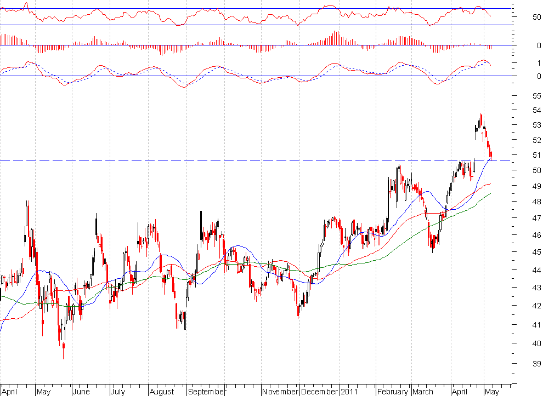The image size is (543, 396).
Task: Click the 42 price axis value
Action: (x=537, y=306)
